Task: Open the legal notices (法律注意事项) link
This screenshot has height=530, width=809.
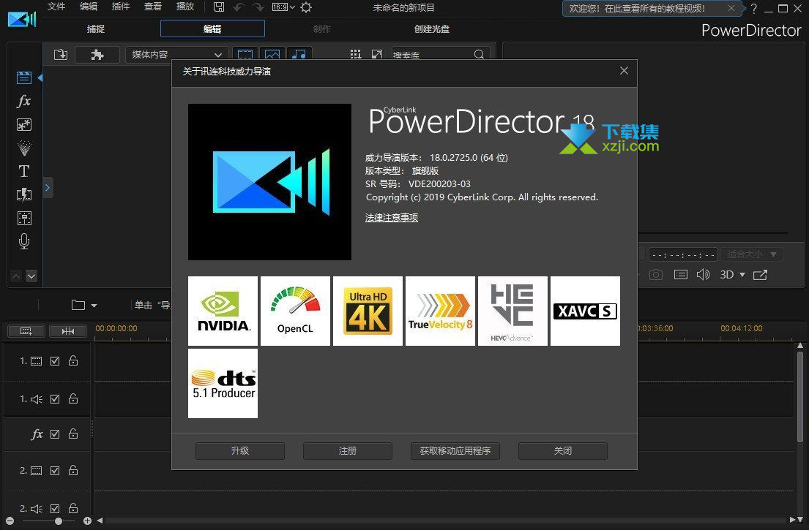Action: [x=392, y=218]
